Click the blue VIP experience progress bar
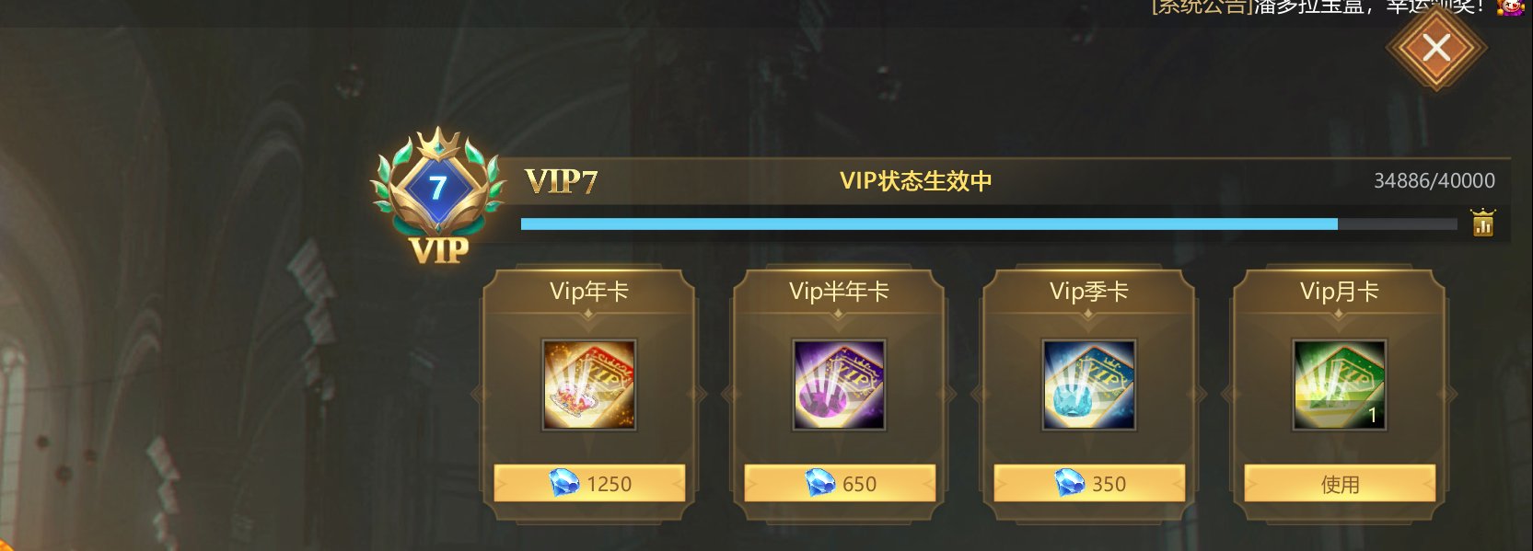The height and width of the screenshot is (551, 1533). 989,224
